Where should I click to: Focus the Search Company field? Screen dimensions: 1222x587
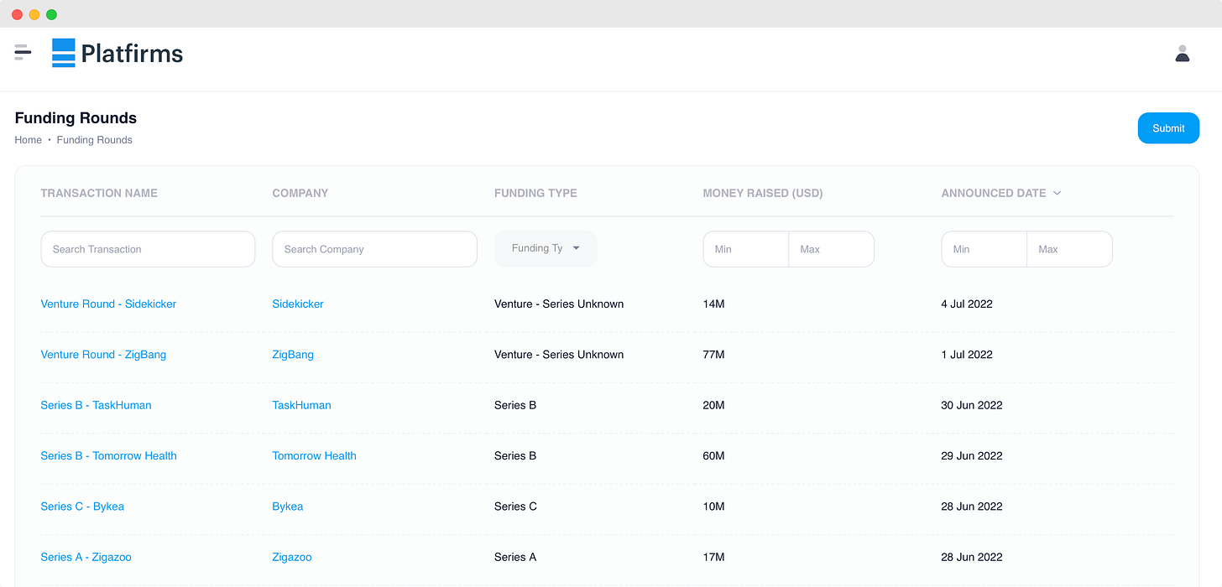coord(374,249)
